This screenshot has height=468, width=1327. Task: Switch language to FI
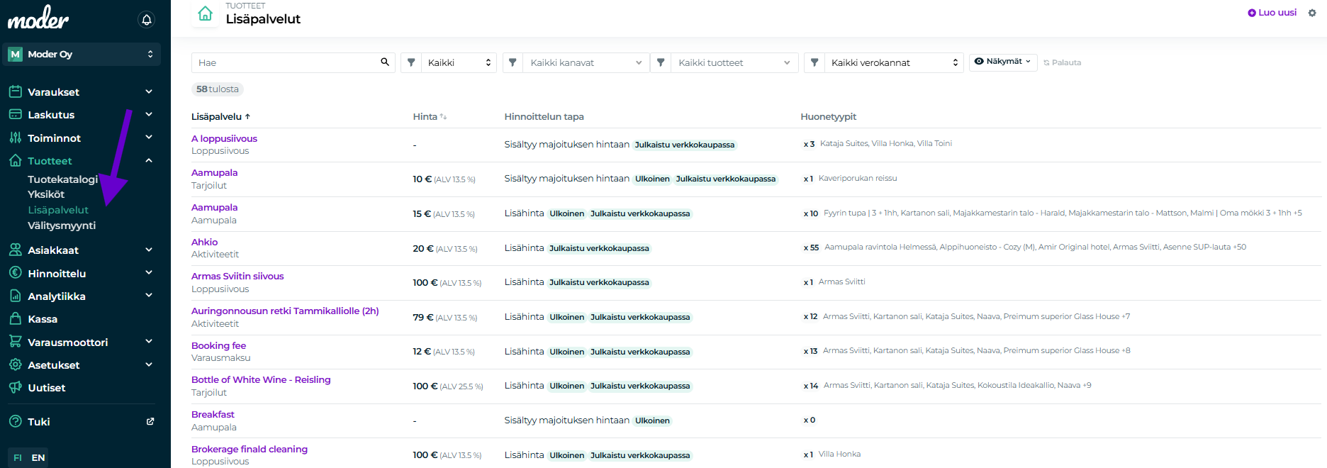pyautogui.click(x=18, y=457)
